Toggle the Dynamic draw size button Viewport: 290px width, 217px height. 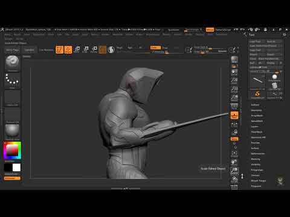point(222,51)
